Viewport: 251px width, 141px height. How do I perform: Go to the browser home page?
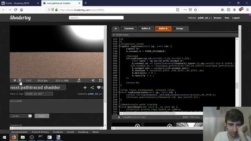coord(22,10)
